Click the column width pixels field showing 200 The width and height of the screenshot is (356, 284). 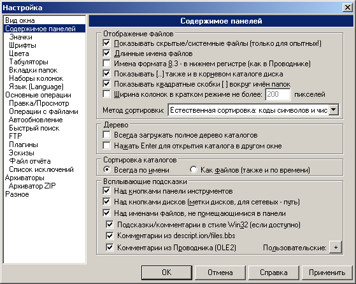[278, 94]
